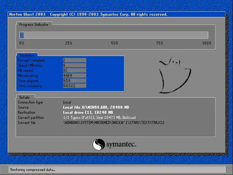Viewport: 233px width, 175px height.
Task: Click the Speed value field showing 9
Action: [74, 65]
